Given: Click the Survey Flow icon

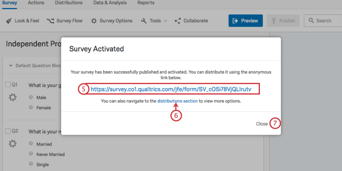Looking at the screenshot, I should tap(50, 21).
